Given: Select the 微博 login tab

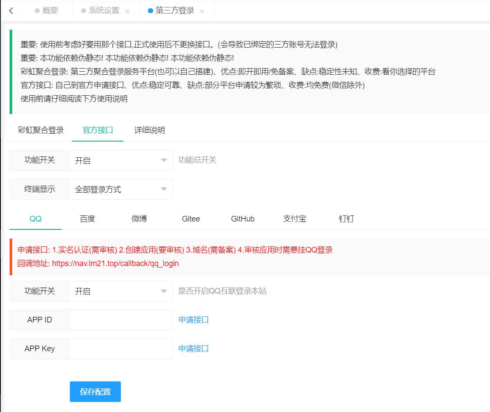Looking at the screenshot, I should [139, 219].
